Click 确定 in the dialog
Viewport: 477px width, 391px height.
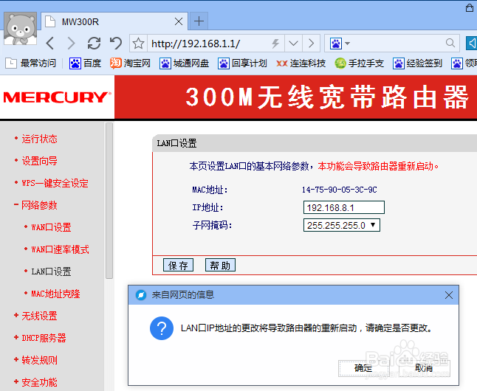pyautogui.click(x=363, y=368)
